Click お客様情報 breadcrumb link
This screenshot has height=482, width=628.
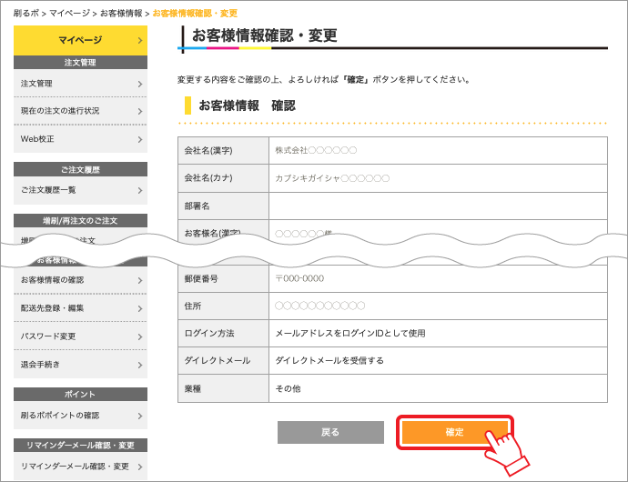120,14
